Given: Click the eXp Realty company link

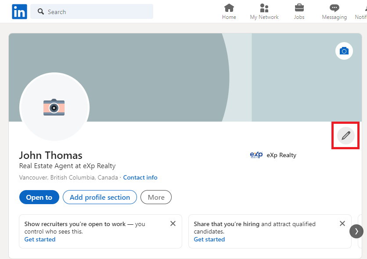Looking at the screenshot, I should (273, 155).
